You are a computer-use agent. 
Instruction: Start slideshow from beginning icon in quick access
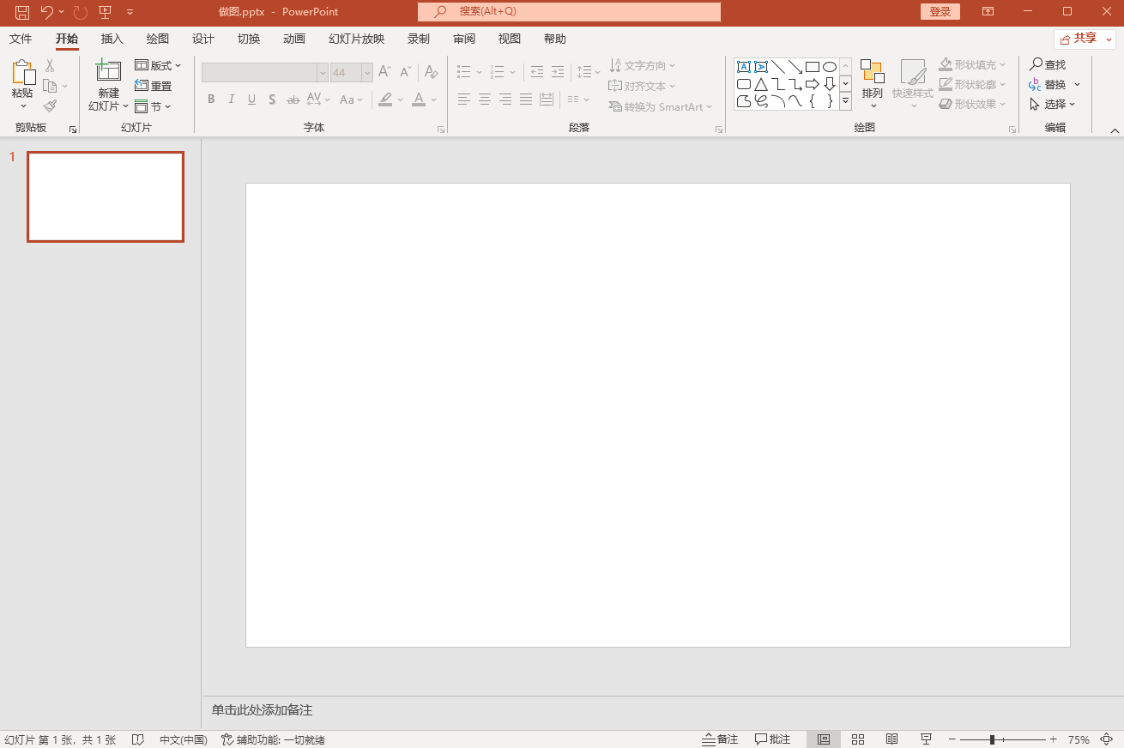click(106, 12)
